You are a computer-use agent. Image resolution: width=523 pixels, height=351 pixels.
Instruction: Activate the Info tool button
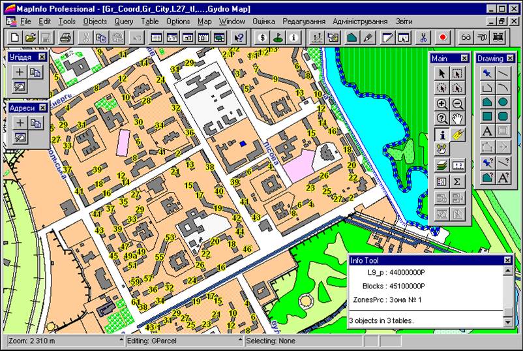[x=441, y=134]
